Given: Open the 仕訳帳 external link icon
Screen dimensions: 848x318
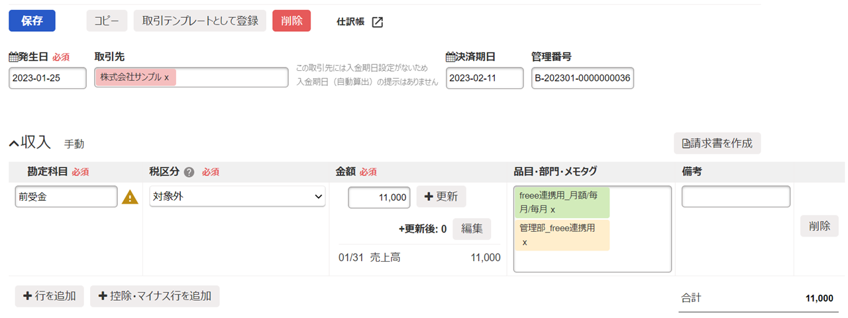Looking at the screenshot, I should pos(377,22).
